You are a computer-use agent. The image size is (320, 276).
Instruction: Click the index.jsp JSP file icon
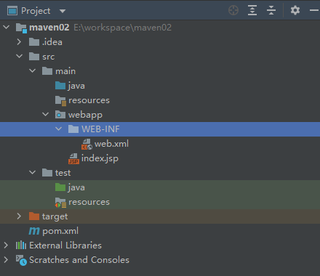click(x=73, y=158)
